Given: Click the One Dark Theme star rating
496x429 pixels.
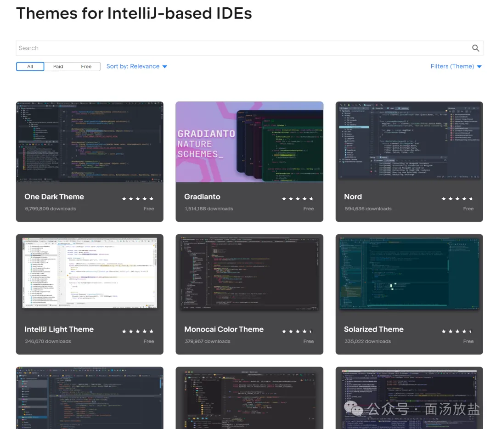Looking at the screenshot, I should pos(138,199).
